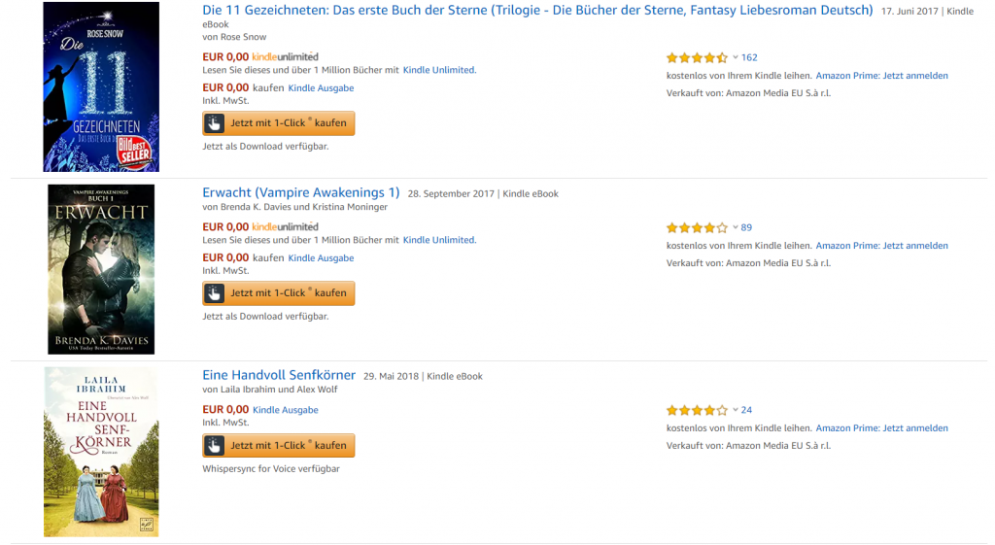Buy 'Erwacht' with the 1-Click button

[x=279, y=293]
